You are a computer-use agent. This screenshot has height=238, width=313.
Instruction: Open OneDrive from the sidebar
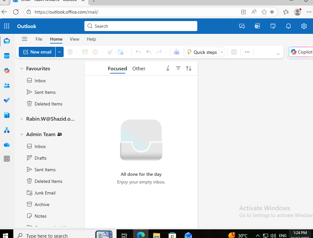[x=7, y=145]
